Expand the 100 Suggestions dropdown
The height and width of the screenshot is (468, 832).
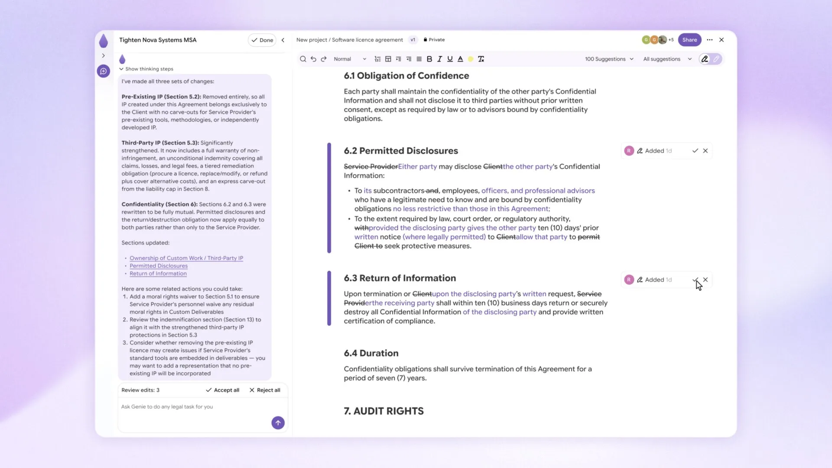tap(609, 59)
